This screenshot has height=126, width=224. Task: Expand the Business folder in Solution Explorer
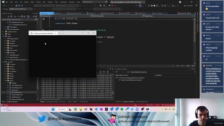click(5, 43)
